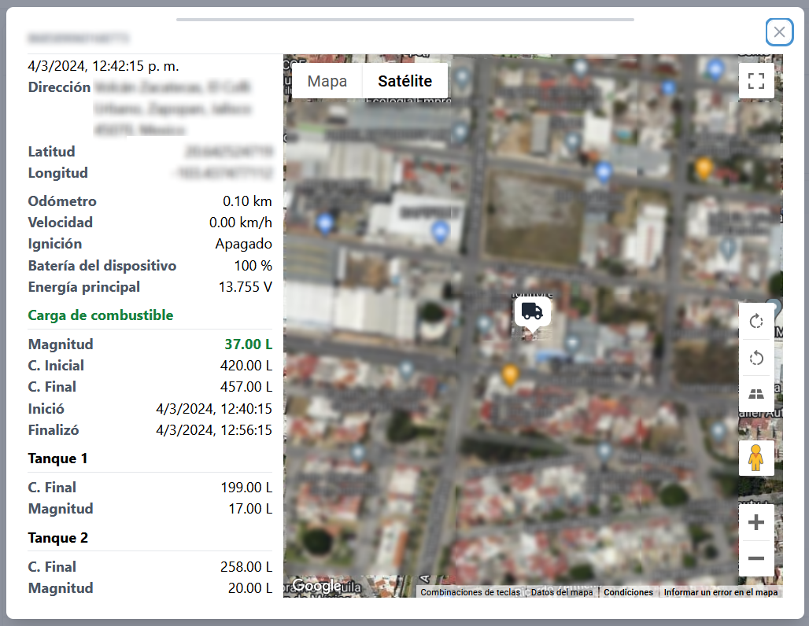
Task: Click Informar un error en el mapa
Action: (720, 592)
